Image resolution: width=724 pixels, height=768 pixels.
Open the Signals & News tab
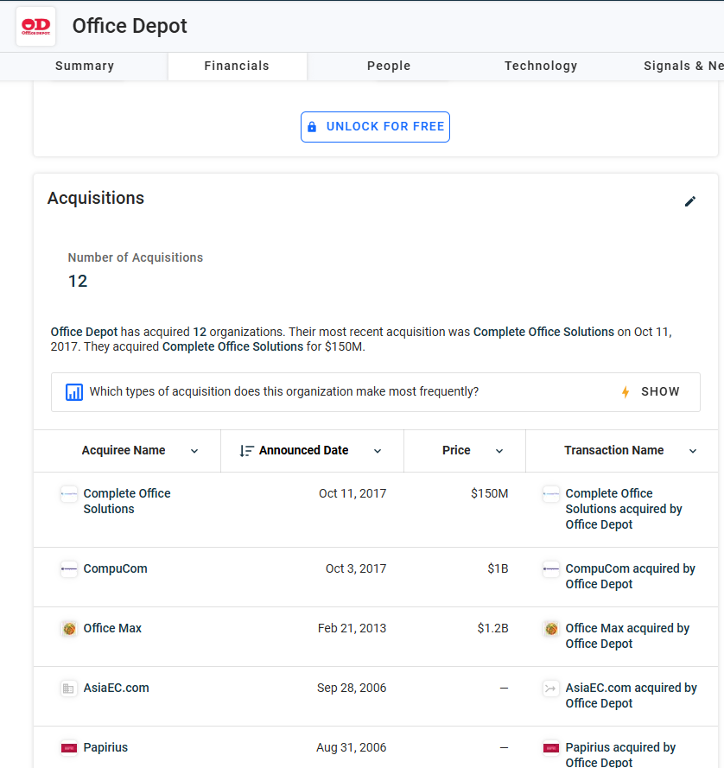pyautogui.click(x=683, y=67)
